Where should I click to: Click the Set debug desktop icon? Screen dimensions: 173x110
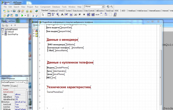tap(112, 7)
